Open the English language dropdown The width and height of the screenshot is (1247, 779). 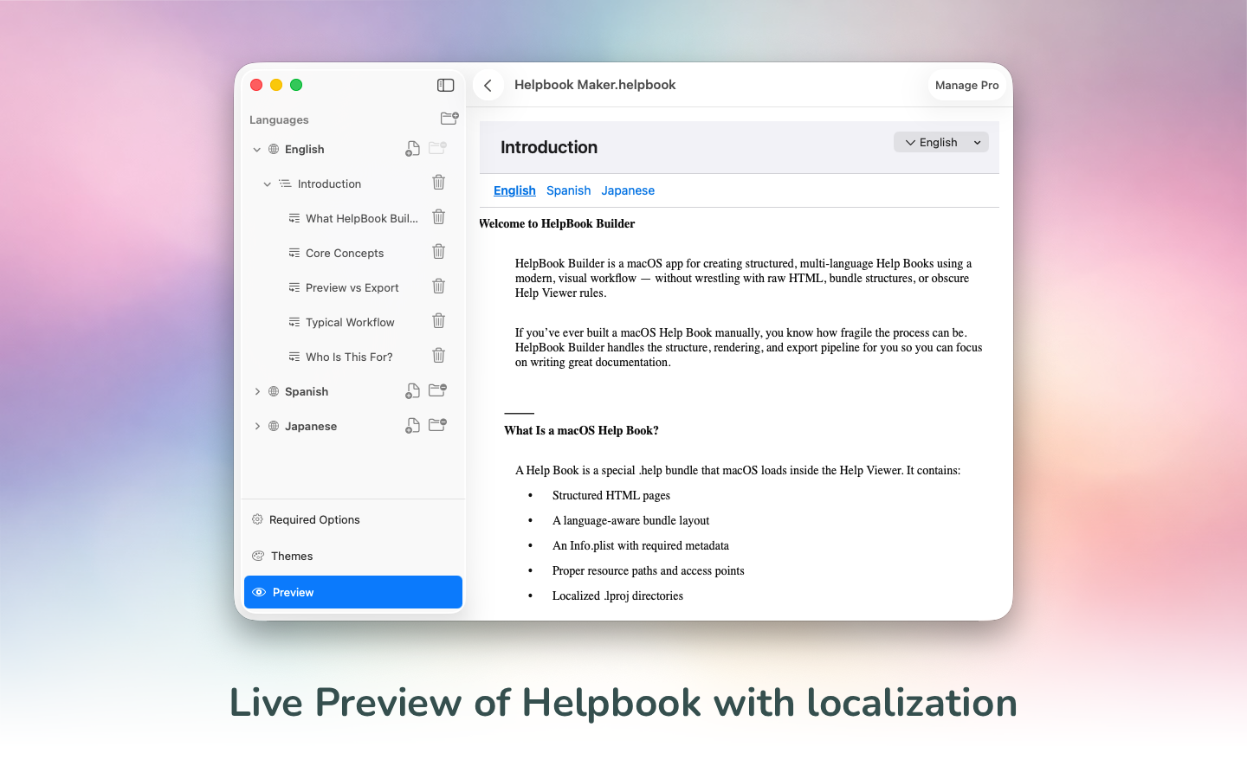[940, 143]
